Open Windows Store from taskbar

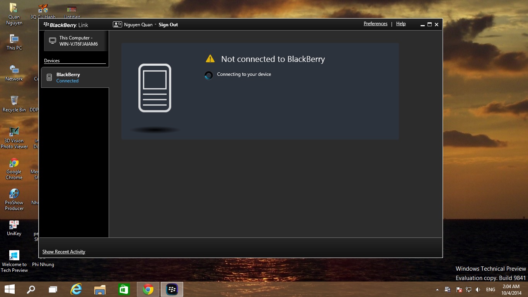click(x=124, y=289)
